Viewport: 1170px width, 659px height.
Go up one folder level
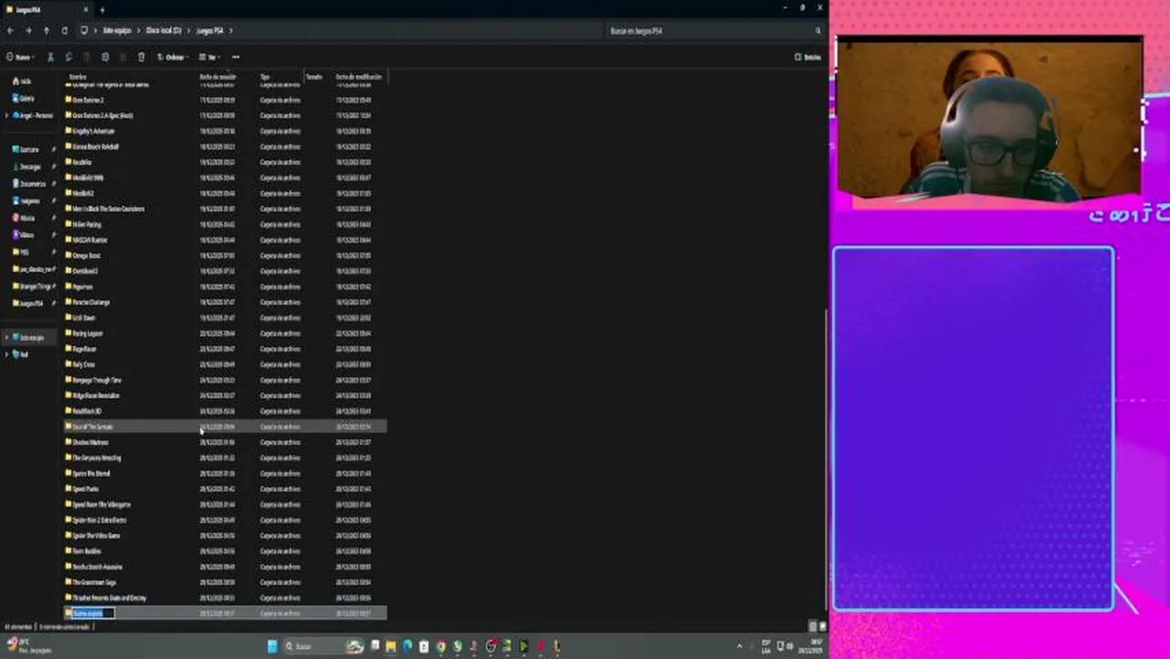point(47,30)
